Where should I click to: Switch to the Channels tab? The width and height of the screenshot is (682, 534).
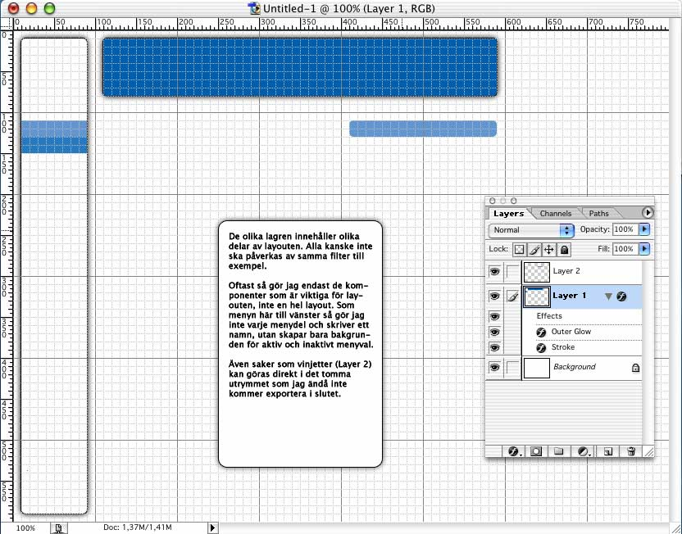[x=556, y=214]
